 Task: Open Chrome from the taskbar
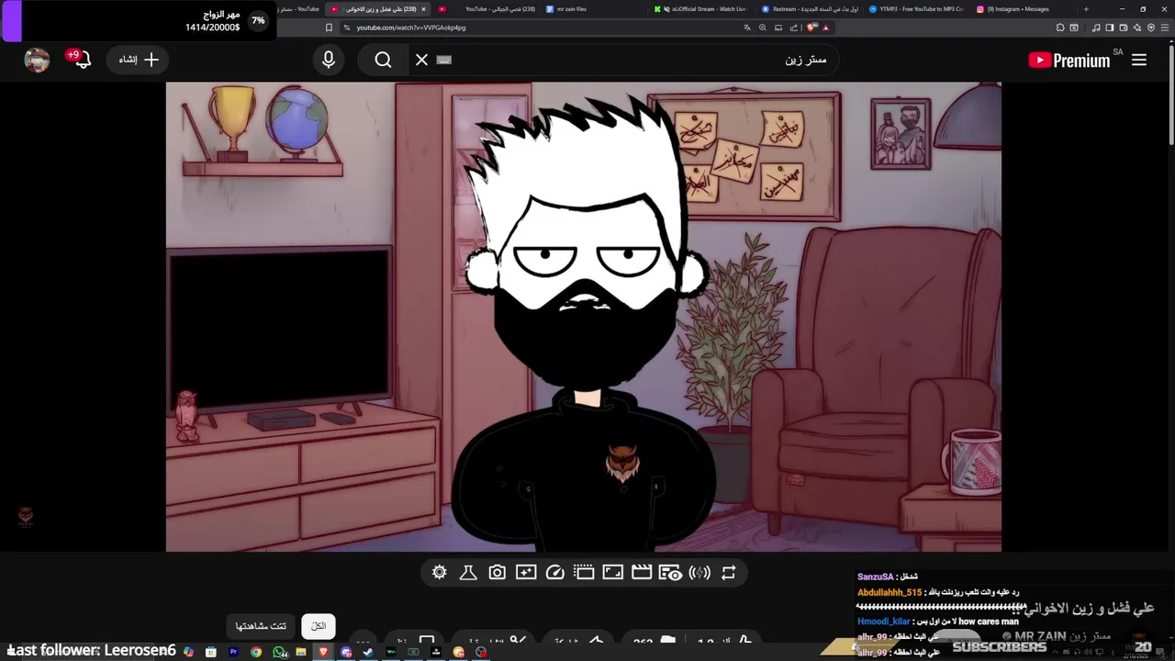point(256,652)
